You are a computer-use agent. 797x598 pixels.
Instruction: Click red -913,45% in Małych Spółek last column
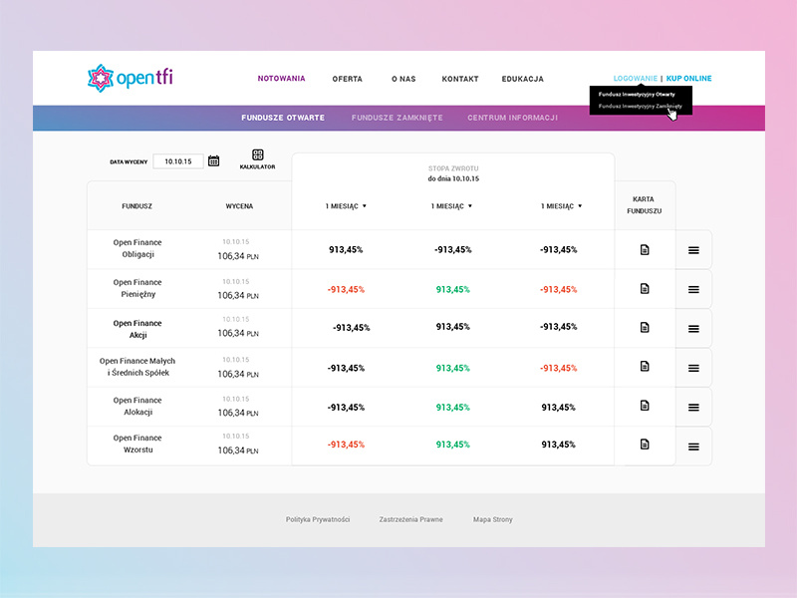click(558, 368)
